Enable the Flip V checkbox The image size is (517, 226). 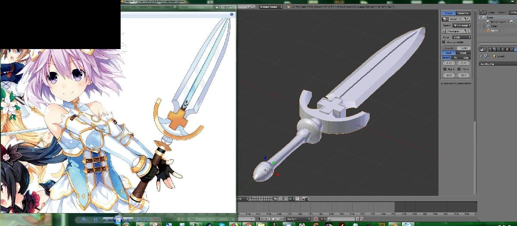click(459, 69)
